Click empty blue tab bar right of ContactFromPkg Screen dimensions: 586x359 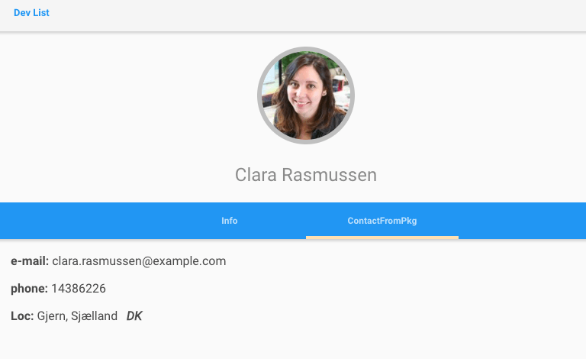click(x=522, y=221)
